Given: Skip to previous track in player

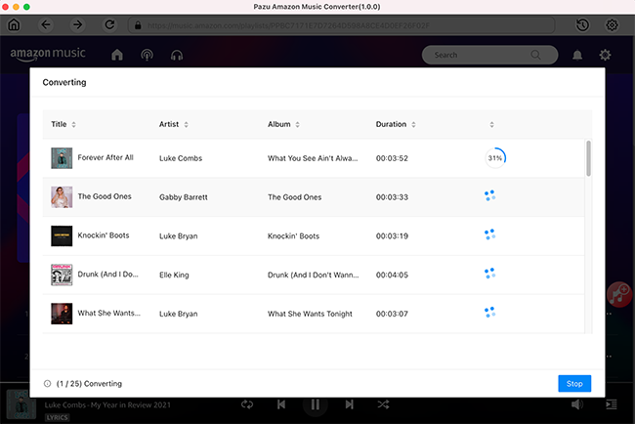Looking at the screenshot, I should [281, 404].
